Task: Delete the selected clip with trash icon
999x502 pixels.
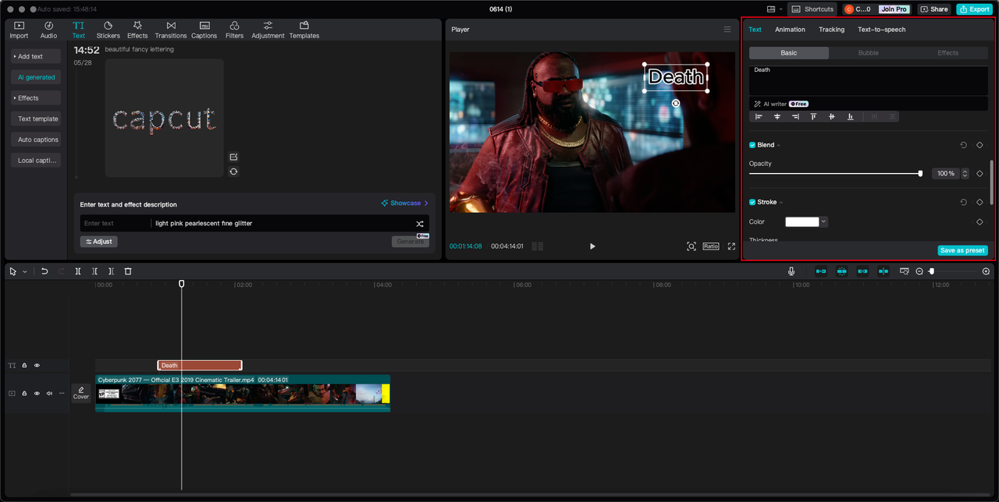Action: (128, 271)
